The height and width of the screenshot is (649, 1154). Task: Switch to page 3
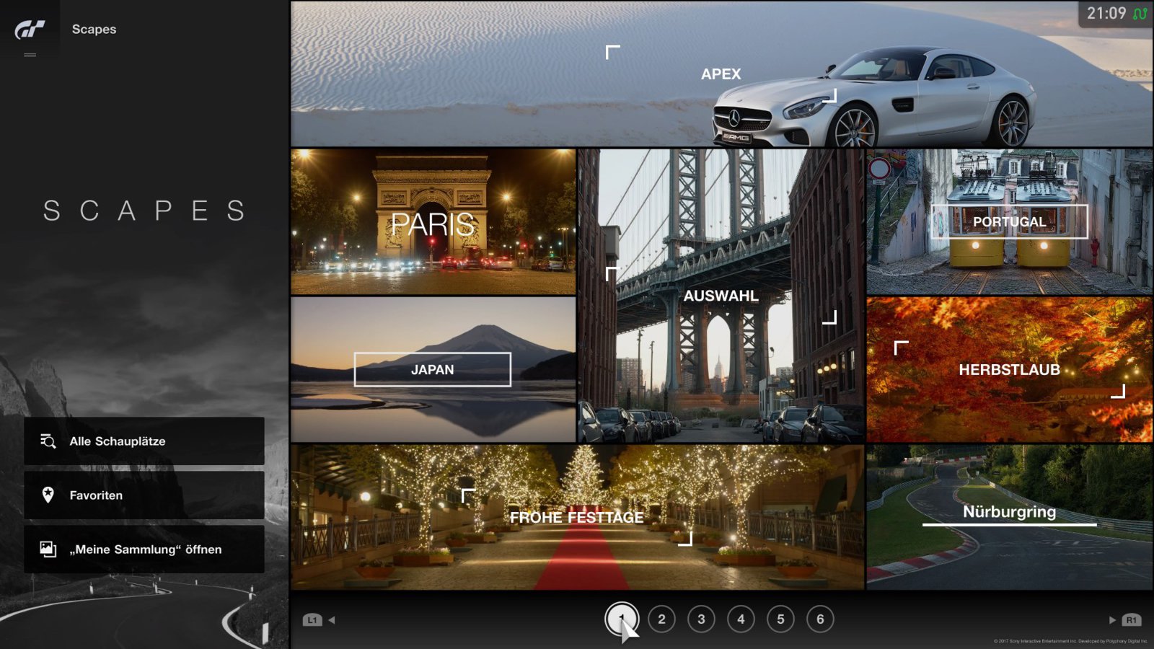(701, 619)
